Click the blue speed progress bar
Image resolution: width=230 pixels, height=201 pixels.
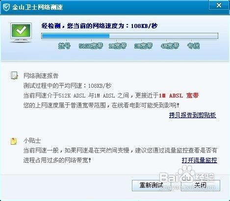pos(129,36)
